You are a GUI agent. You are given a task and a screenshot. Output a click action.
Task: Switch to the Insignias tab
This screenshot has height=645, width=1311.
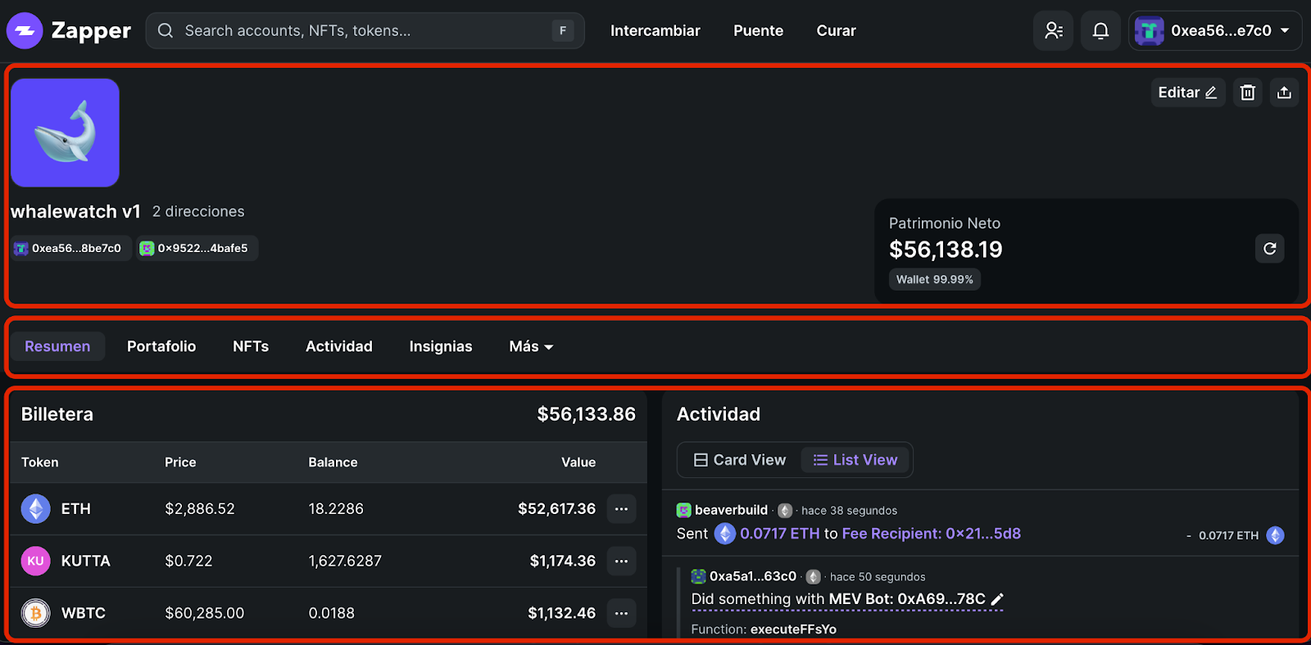[441, 346]
